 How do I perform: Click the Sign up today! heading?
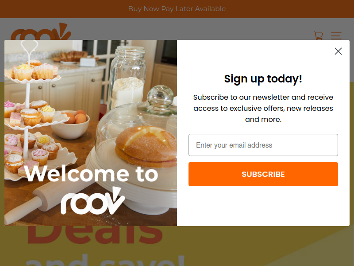click(x=263, y=79)
